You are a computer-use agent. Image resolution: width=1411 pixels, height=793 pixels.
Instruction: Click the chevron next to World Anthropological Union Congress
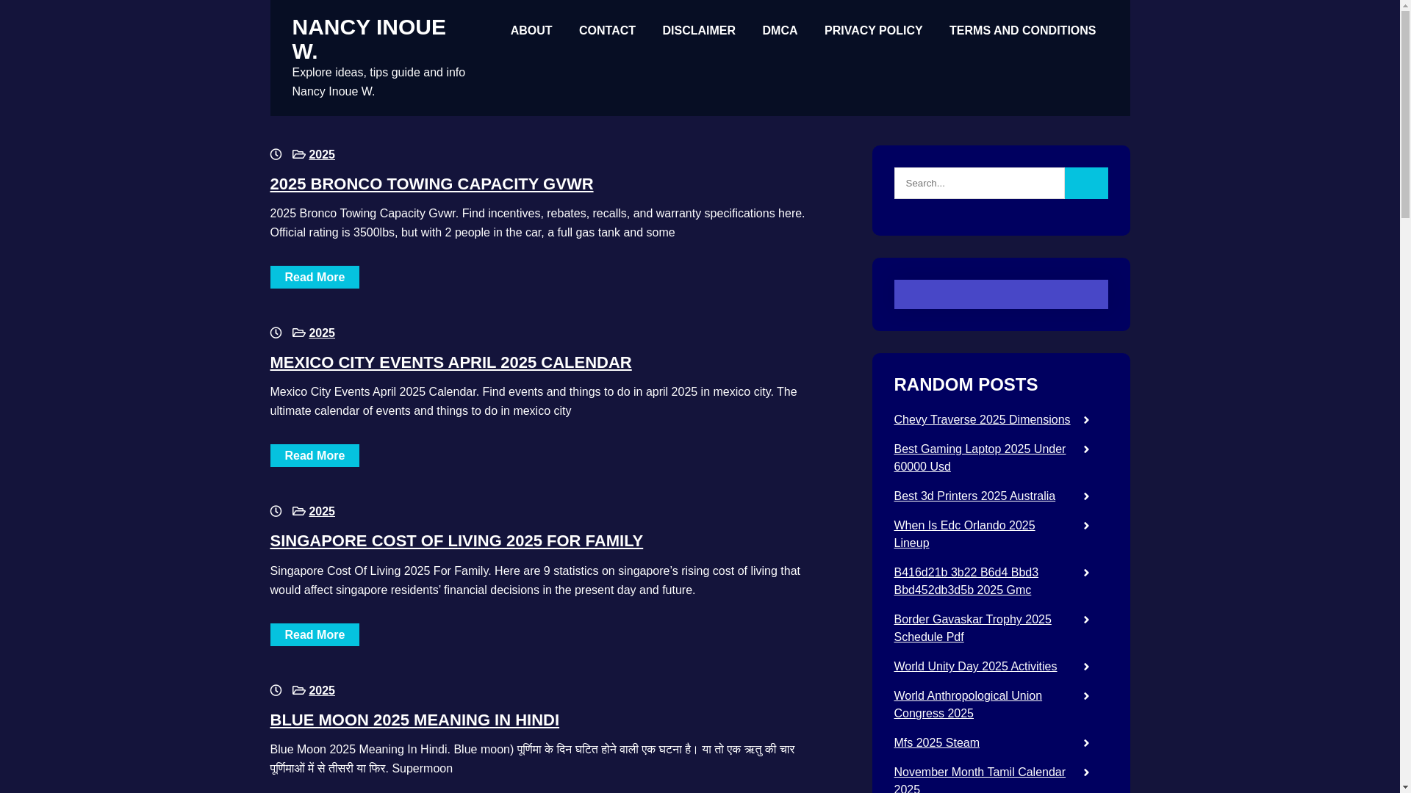click(x=1086, y=696)
